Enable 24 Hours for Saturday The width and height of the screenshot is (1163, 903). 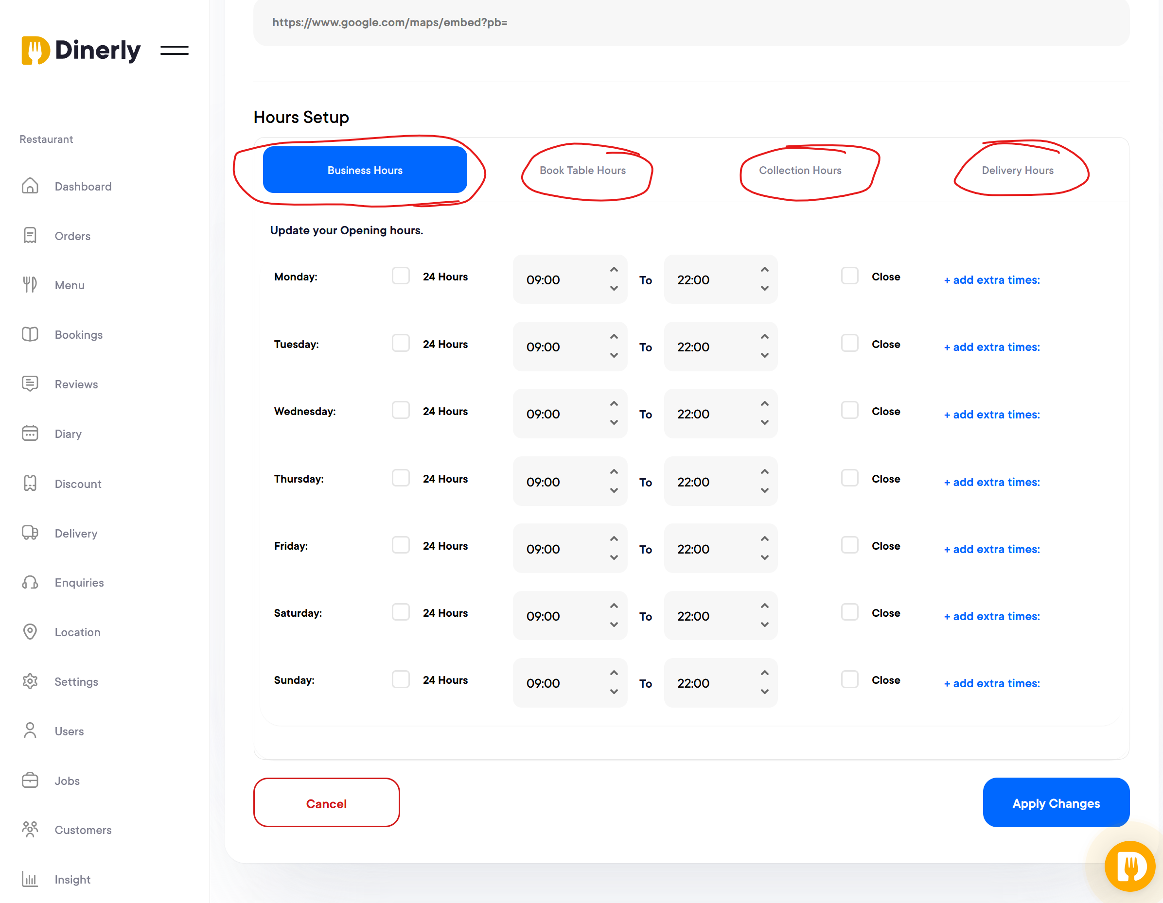tap(401, 612)
